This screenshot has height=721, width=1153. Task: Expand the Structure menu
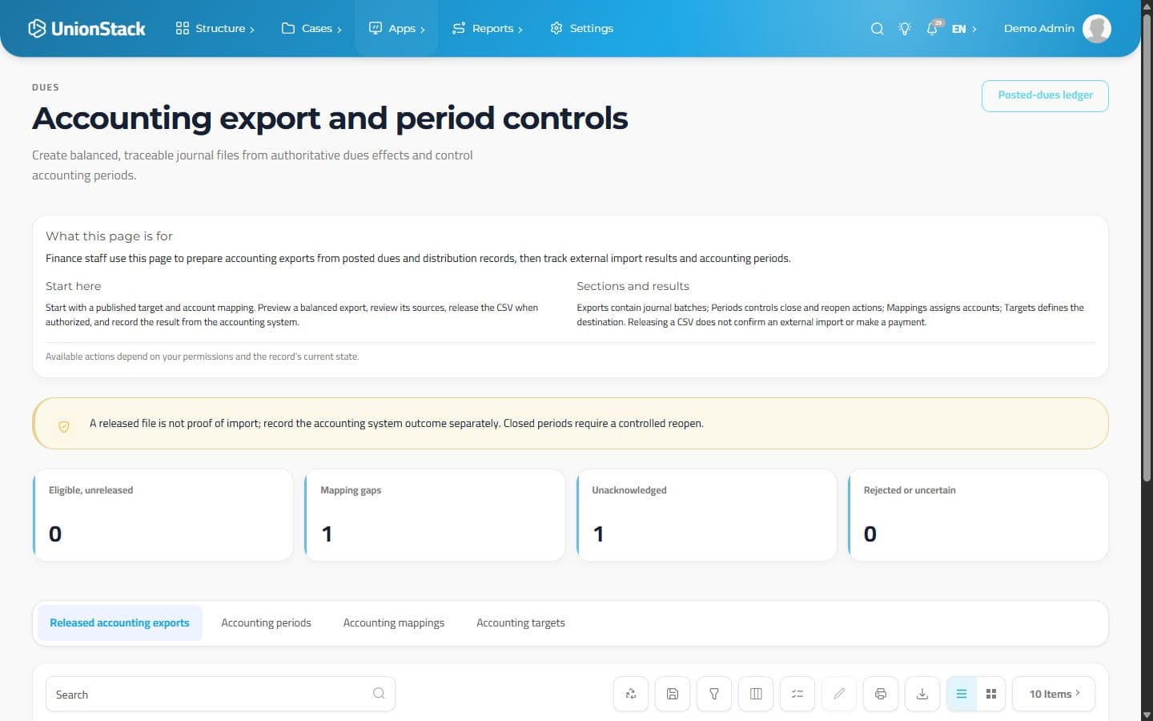[215, 29]
